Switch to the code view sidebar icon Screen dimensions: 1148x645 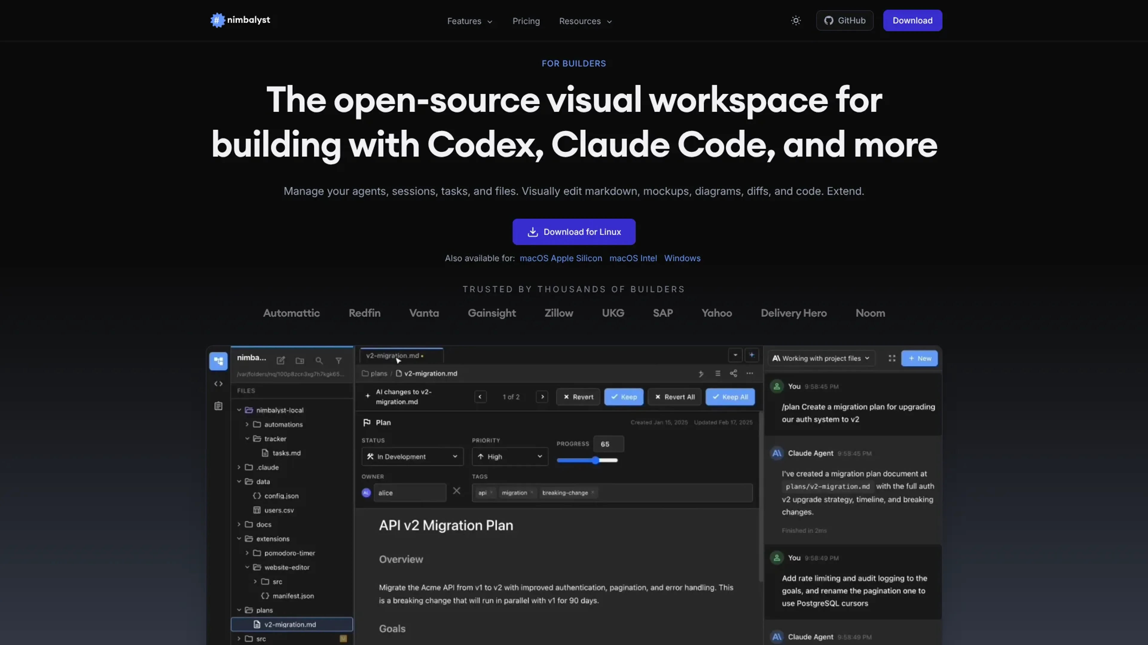[218, 384]
